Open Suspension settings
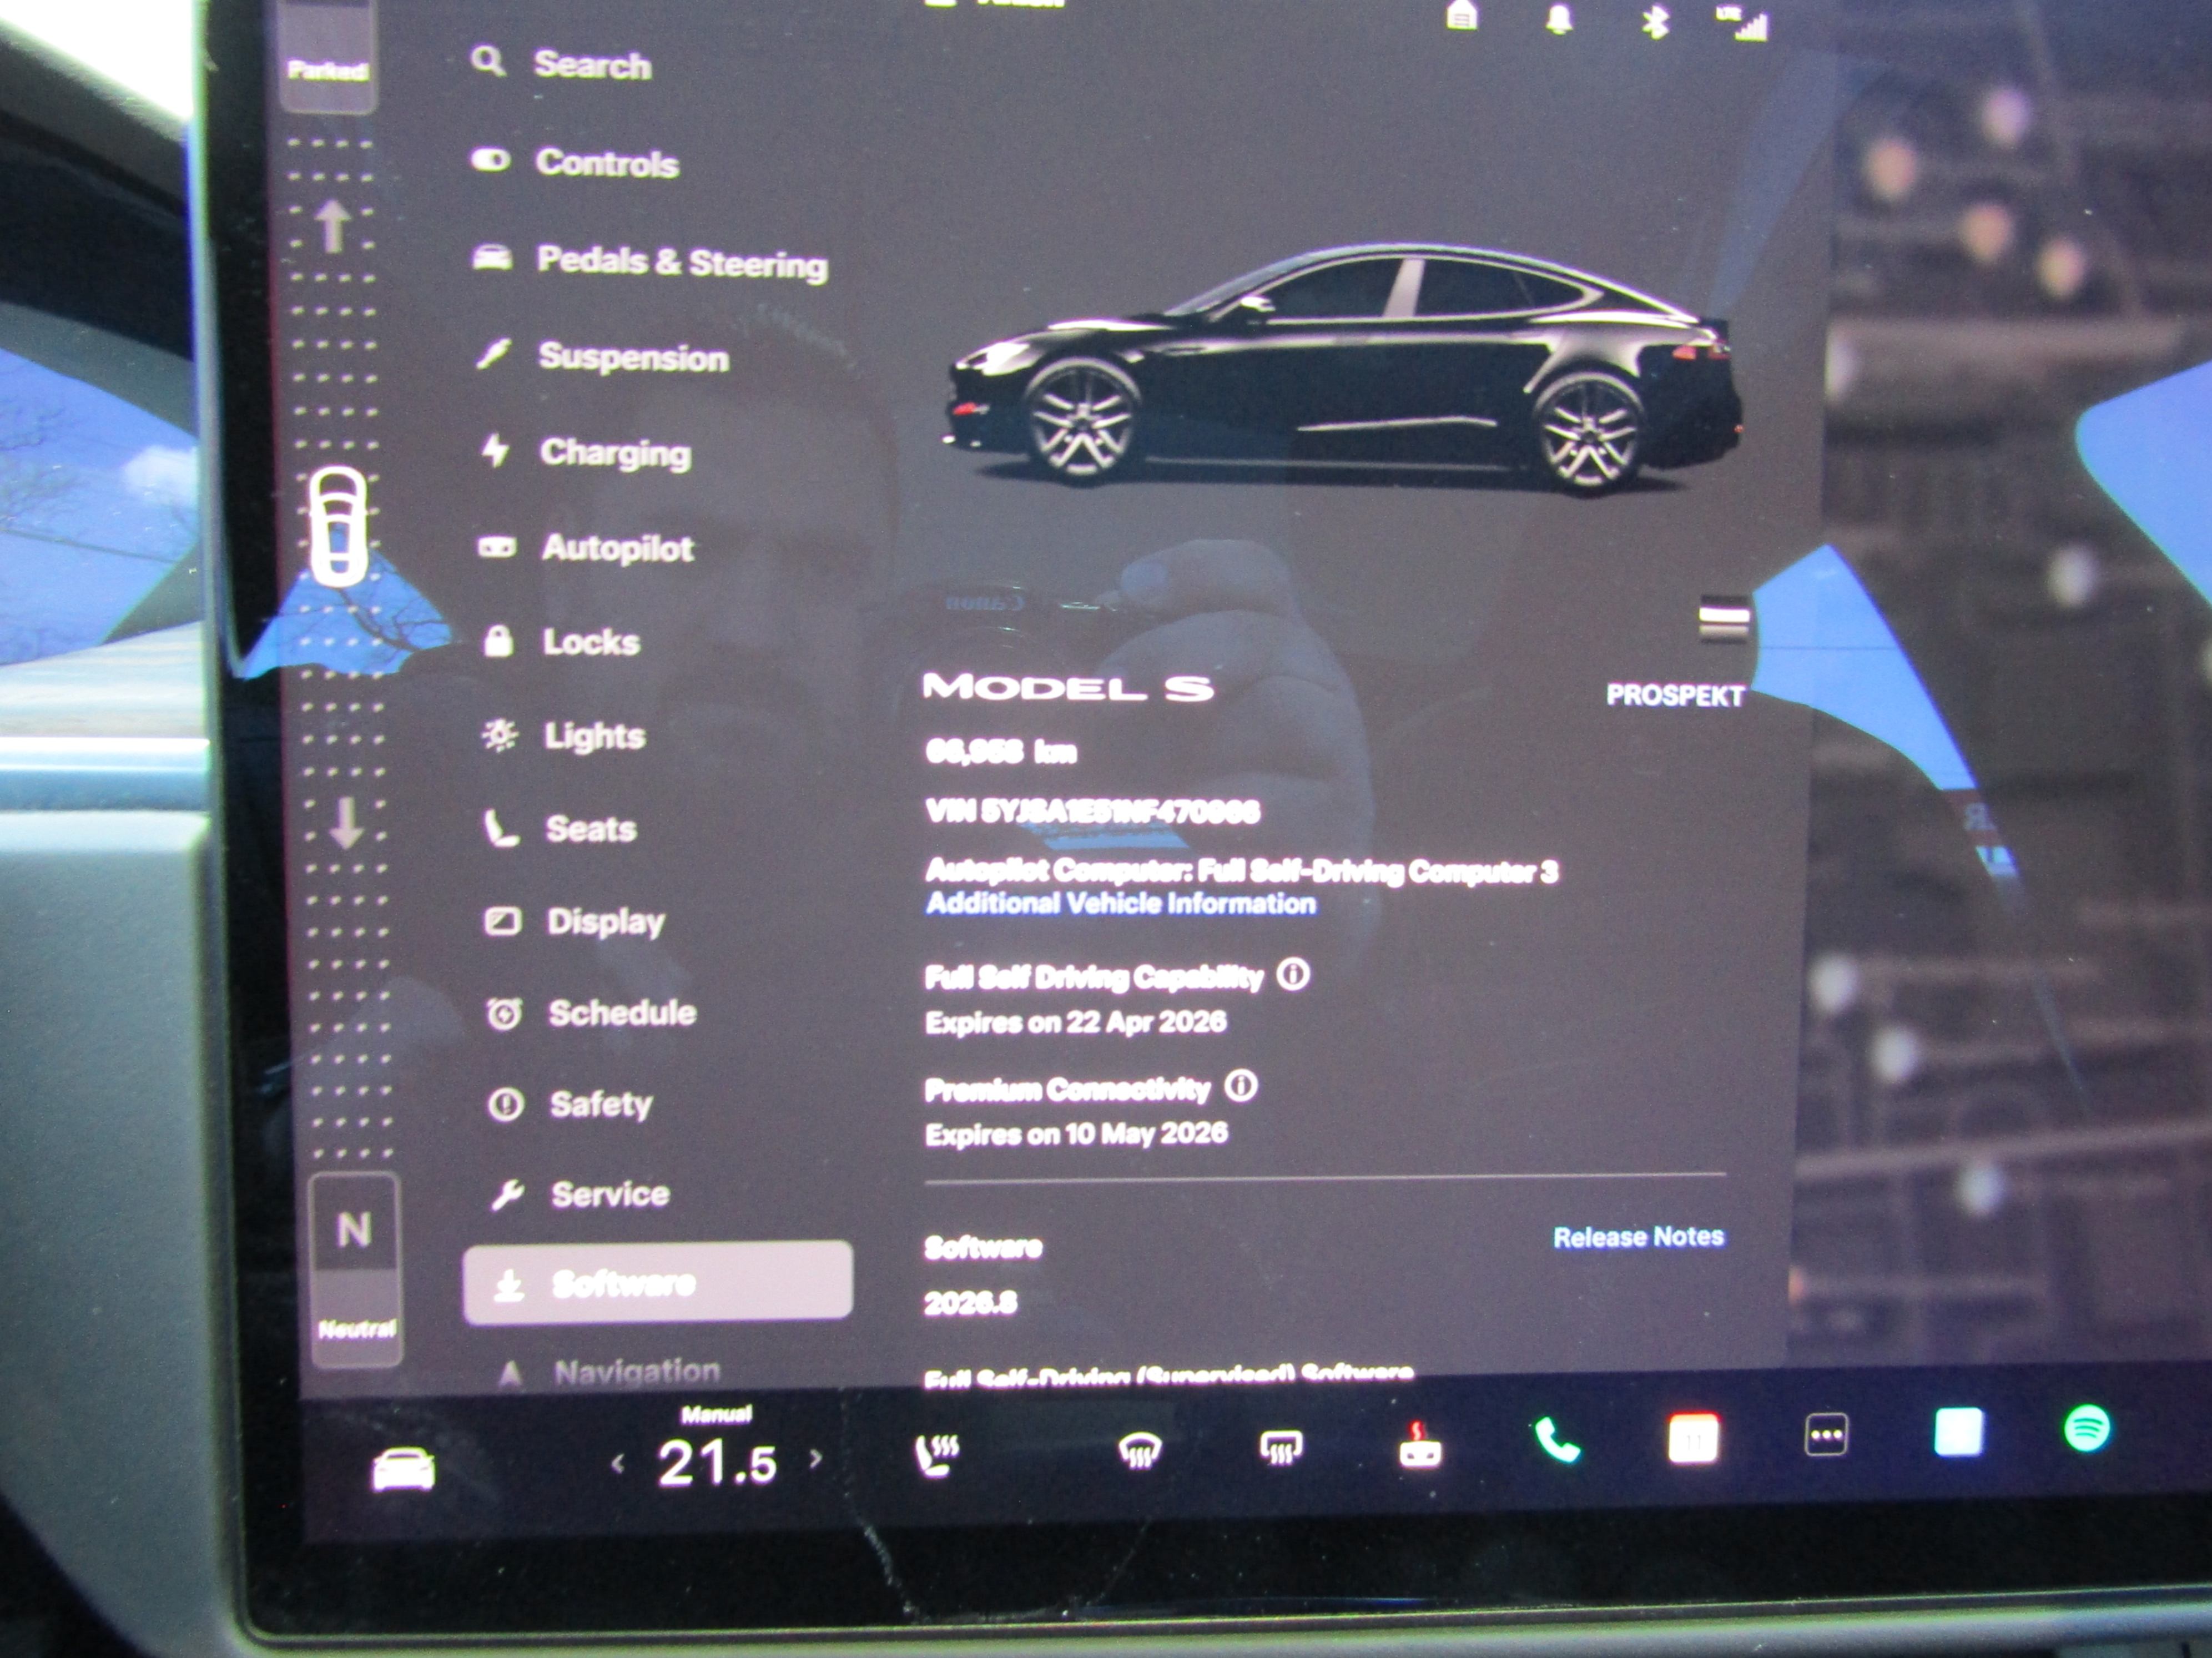Screen dimensions: 2212x1658 (602, 357)
